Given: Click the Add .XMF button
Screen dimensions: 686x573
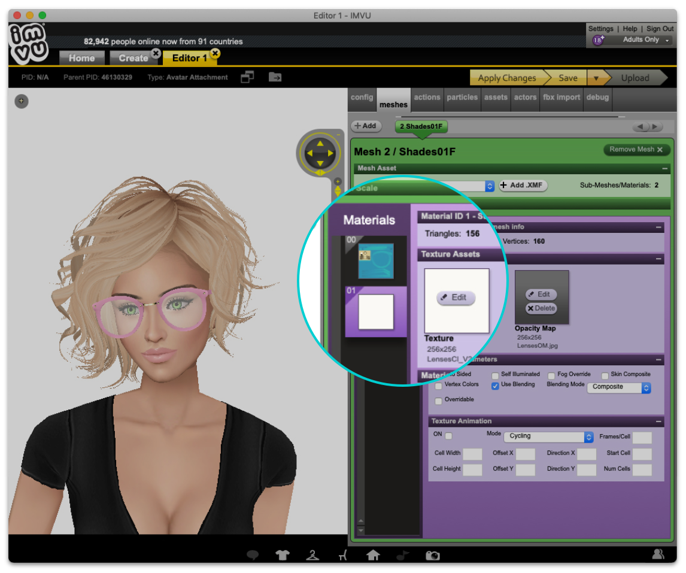Looking at the screenshot, I should (523, 185).
